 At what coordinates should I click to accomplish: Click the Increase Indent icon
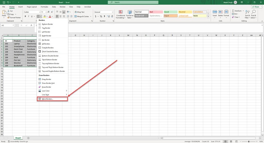point(71,16)
